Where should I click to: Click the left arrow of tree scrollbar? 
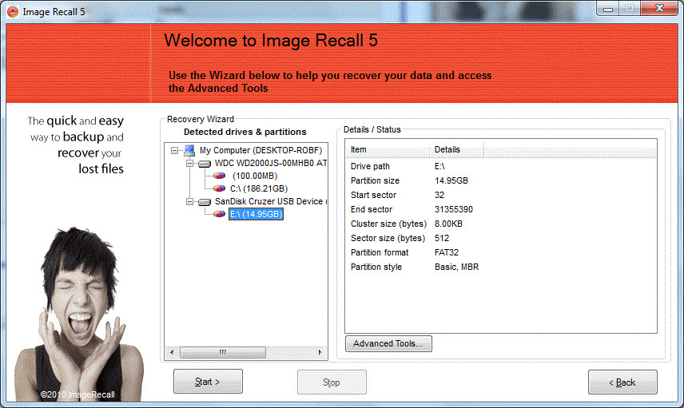coord(172,352)
